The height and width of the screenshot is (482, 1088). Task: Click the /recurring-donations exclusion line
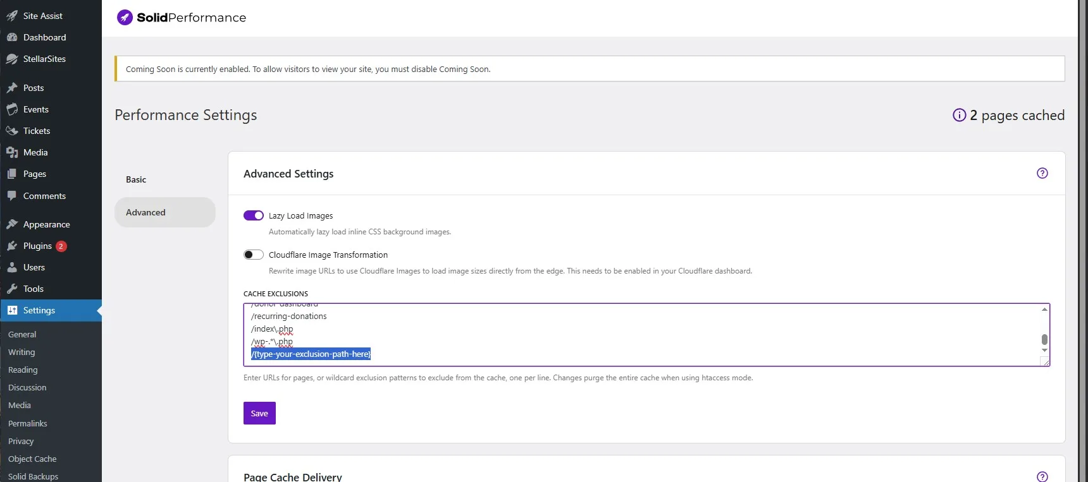click(x=289, y=316)
